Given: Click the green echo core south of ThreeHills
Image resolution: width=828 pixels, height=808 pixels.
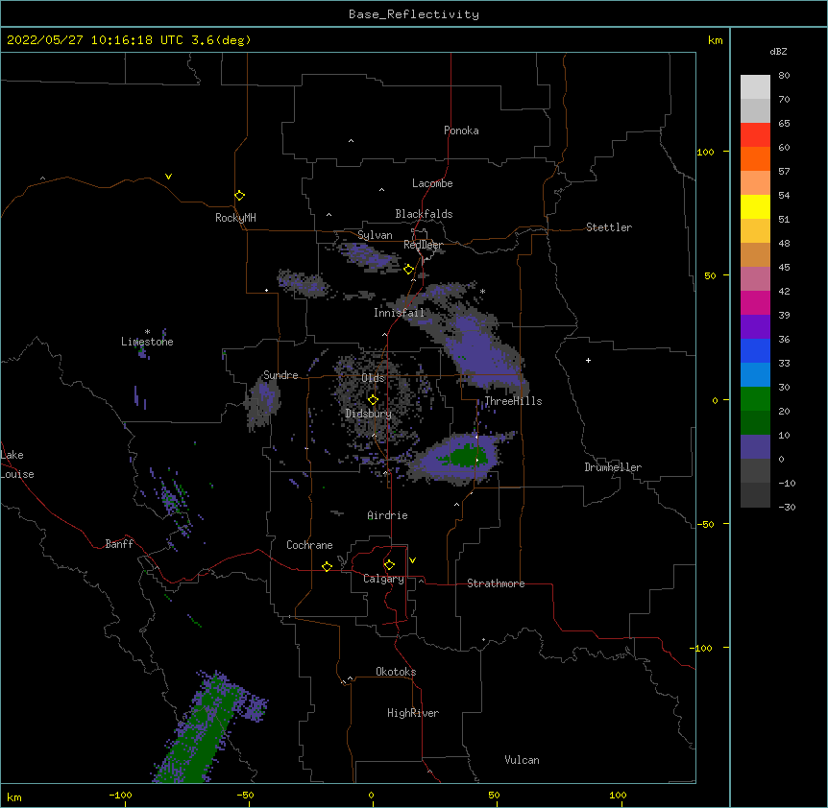Looking at the screenshot, I should pyautogui.click(x=467, y=455).
